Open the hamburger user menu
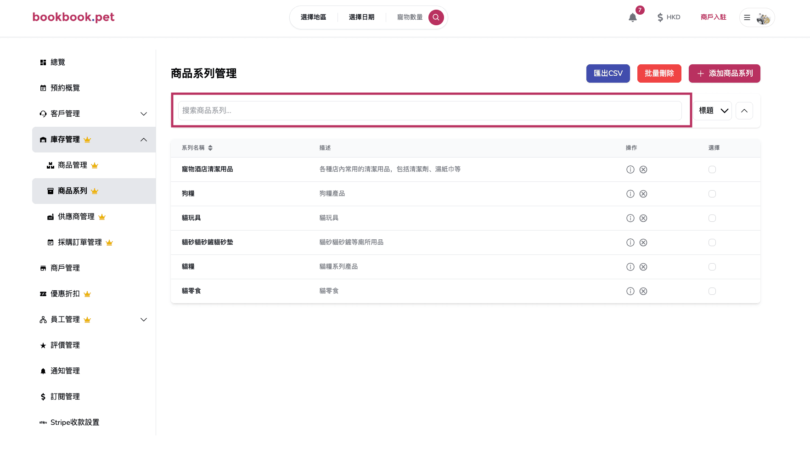The image size is (810, 451). click(x=747, y=17)
